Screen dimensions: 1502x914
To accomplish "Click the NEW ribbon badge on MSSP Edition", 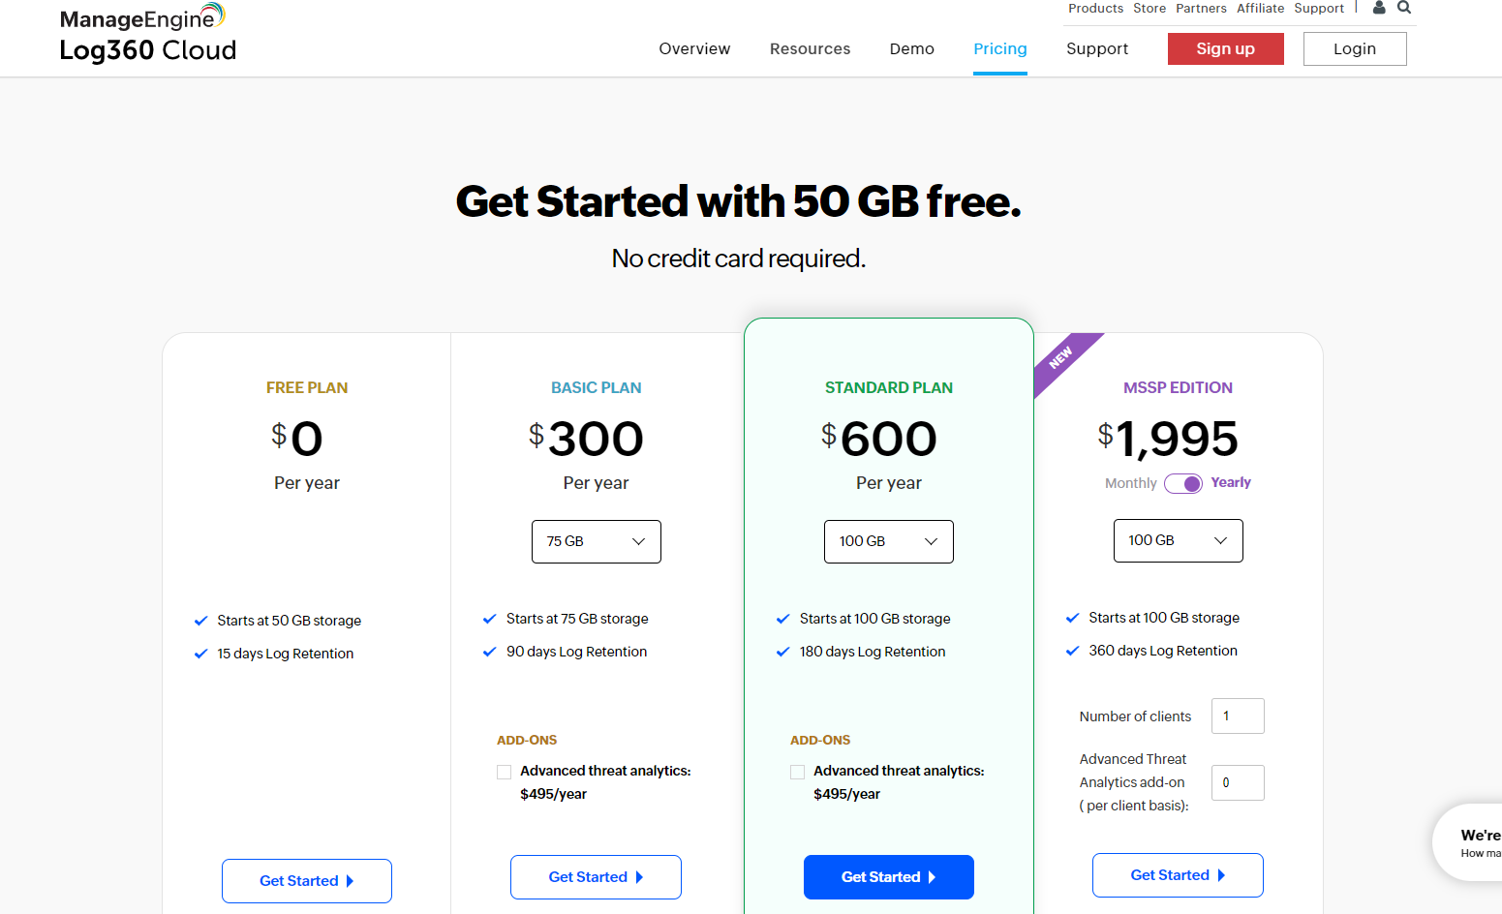I will click(1061, 357).
